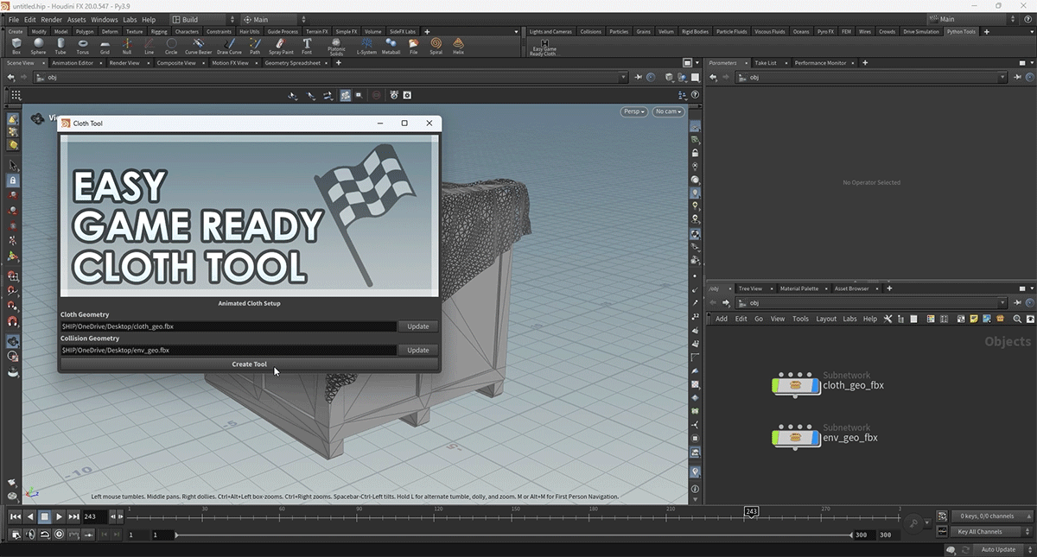1037x557 pixels.
Task: Click the Cloth Geometry path field
Action: coord(228,326)
